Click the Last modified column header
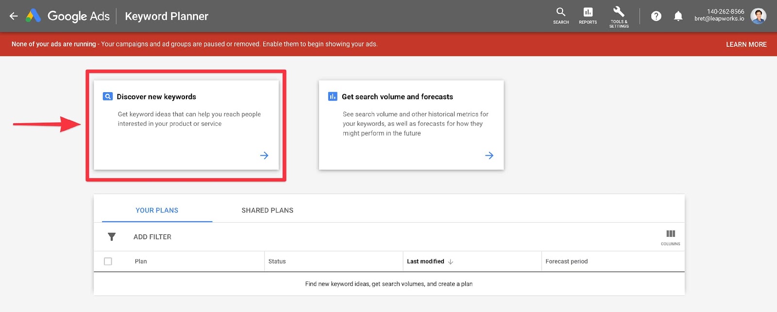Image resolution: width=777 pixels, height=312 pixels. [425, 262]
